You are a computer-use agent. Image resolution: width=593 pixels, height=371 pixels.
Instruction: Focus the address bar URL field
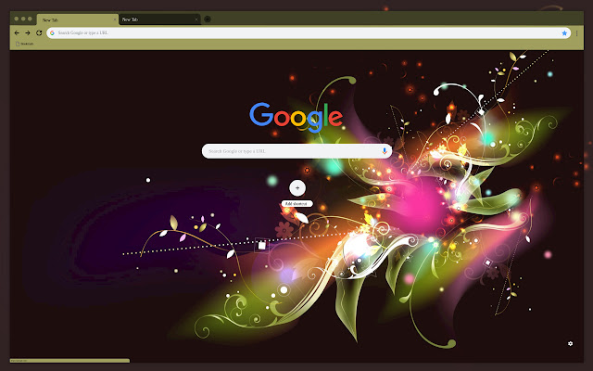tap(309, 33)
